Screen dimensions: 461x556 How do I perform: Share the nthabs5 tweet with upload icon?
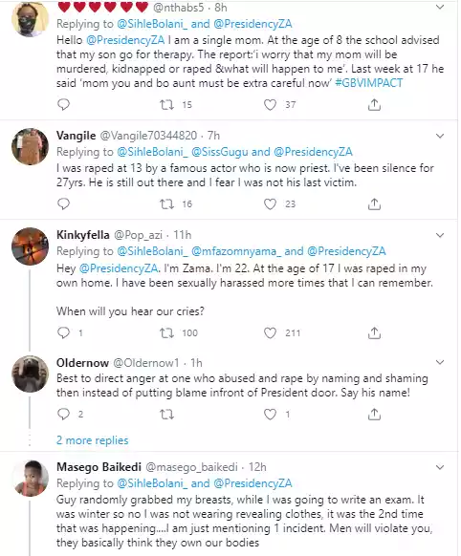(x=374, y=104)
